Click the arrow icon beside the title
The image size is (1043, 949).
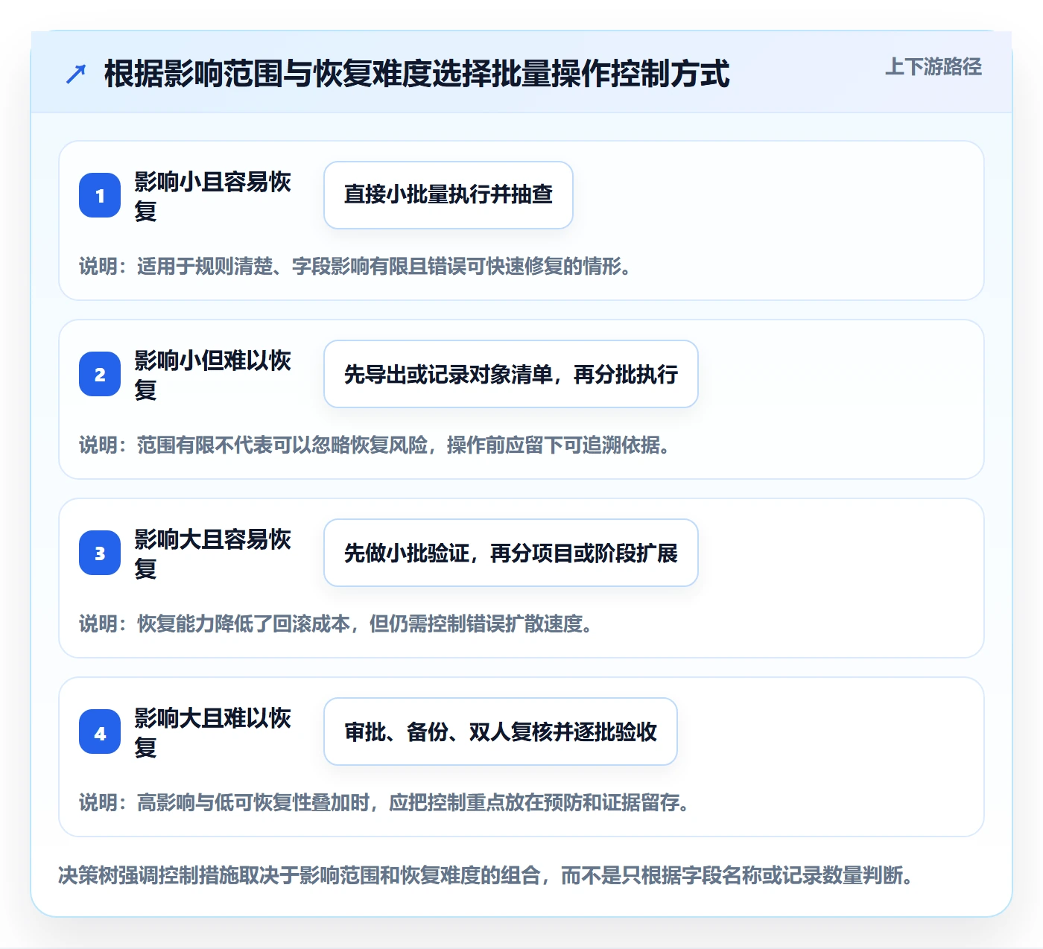pos(76,74)
